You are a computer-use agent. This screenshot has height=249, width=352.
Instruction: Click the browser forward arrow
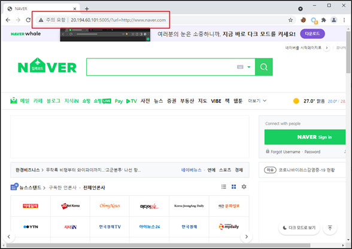tap(18, 20)
